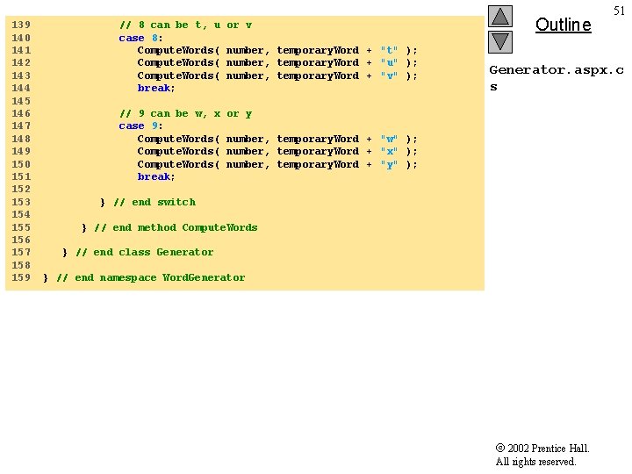Click 'break;' on line 144
632x474 pixels.
click(x=156, y=88)
